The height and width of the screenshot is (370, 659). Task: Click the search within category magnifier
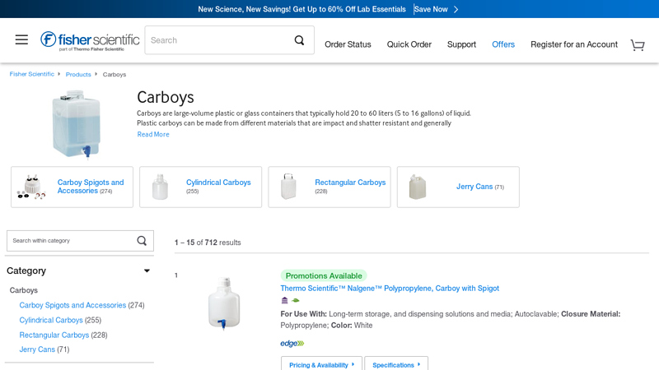[142, 241]
